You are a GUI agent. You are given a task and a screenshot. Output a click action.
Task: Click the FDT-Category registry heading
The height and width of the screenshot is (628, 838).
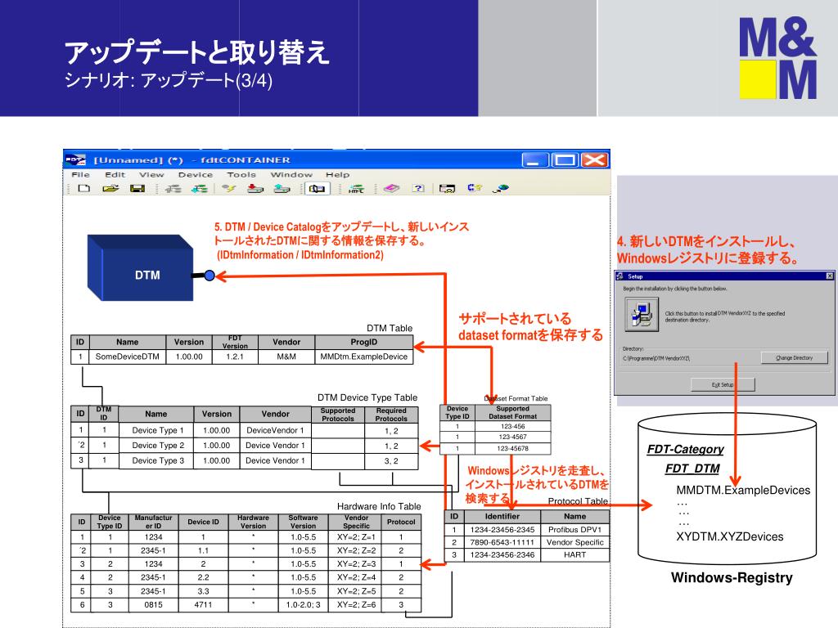pos(685,449)
